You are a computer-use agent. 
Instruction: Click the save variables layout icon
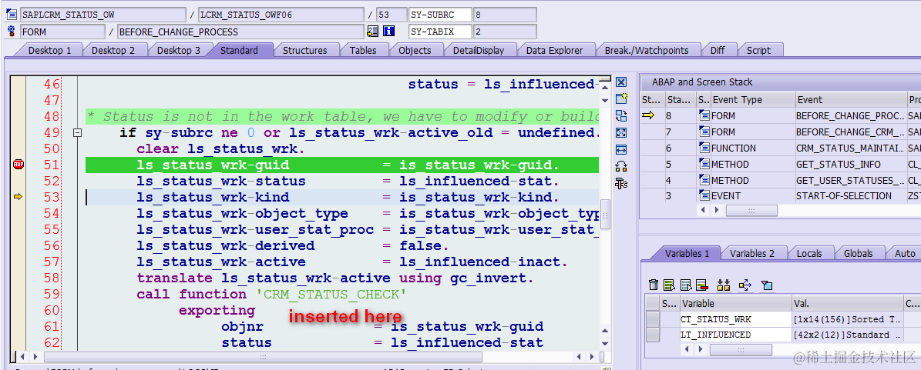669,285
